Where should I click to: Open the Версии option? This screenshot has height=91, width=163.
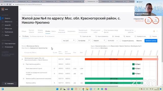pos(127,36)
